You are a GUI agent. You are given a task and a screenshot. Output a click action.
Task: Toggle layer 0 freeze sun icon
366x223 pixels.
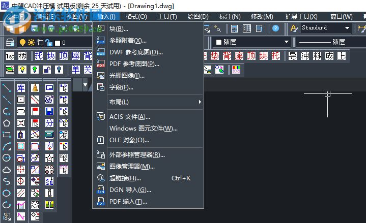[31, 42]
